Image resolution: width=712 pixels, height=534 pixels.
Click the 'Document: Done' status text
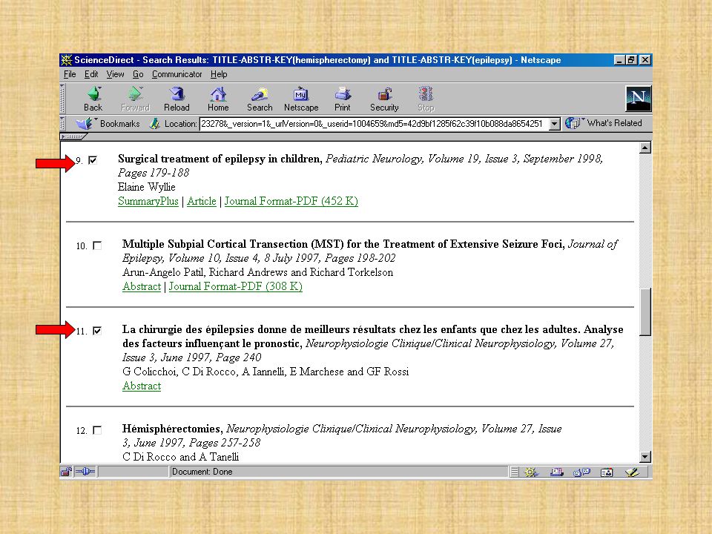(202, 472)
